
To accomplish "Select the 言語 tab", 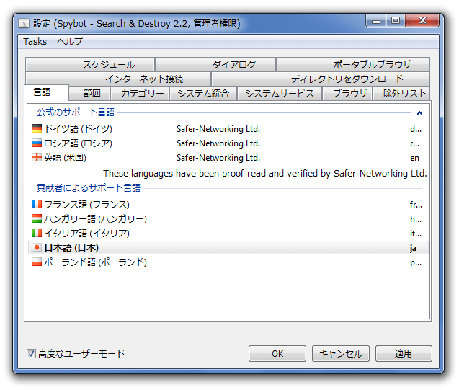I will tap(47, 92).
